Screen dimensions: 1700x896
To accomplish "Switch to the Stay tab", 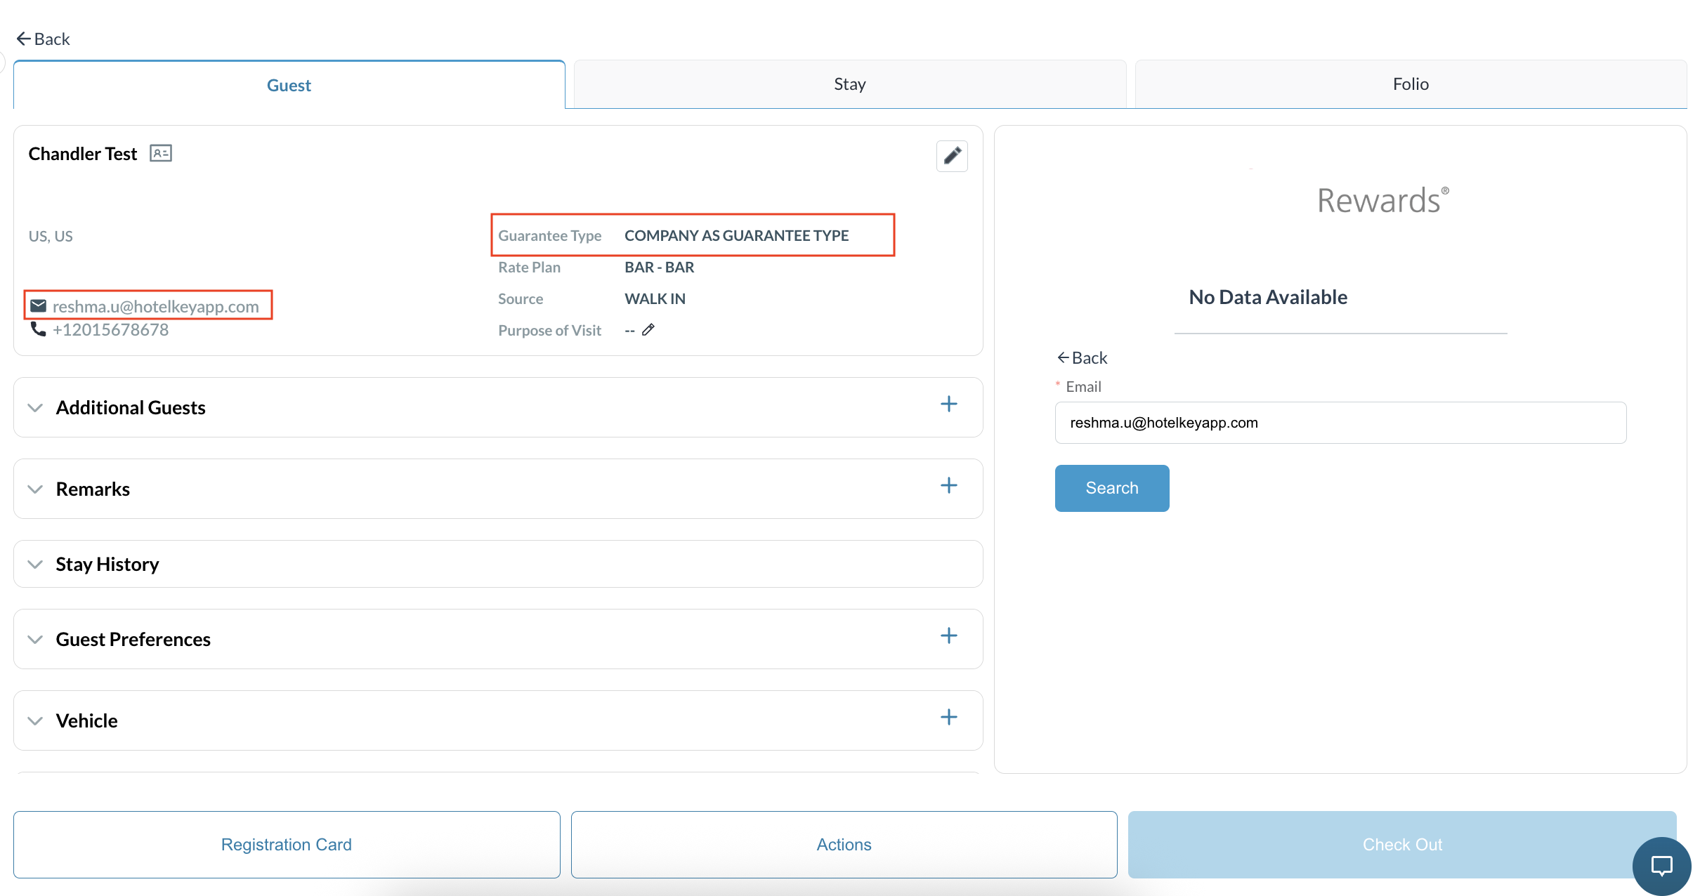I will tap(850, 84).
